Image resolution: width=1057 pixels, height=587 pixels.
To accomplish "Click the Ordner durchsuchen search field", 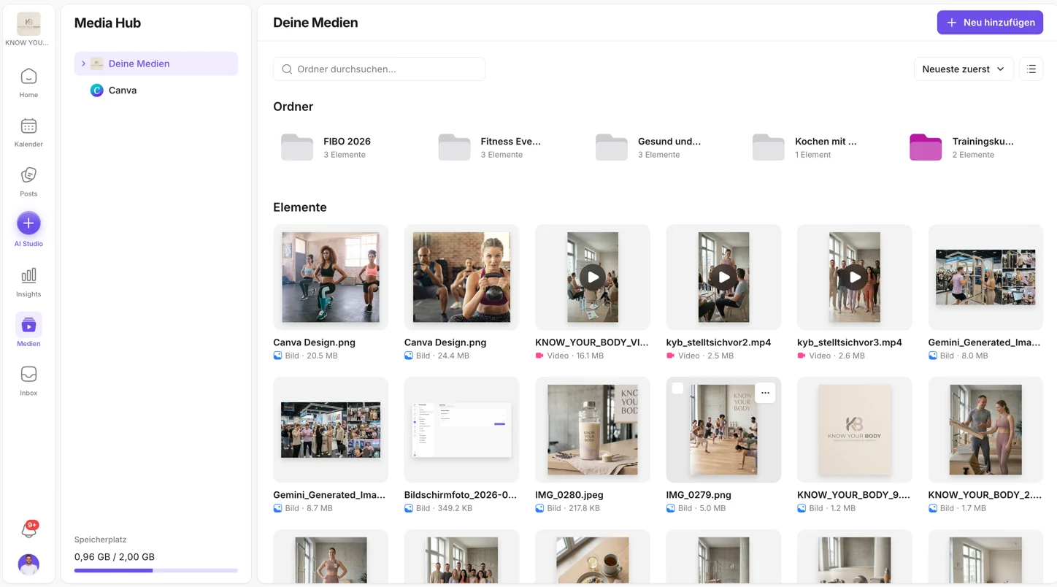I will [379, 69].
